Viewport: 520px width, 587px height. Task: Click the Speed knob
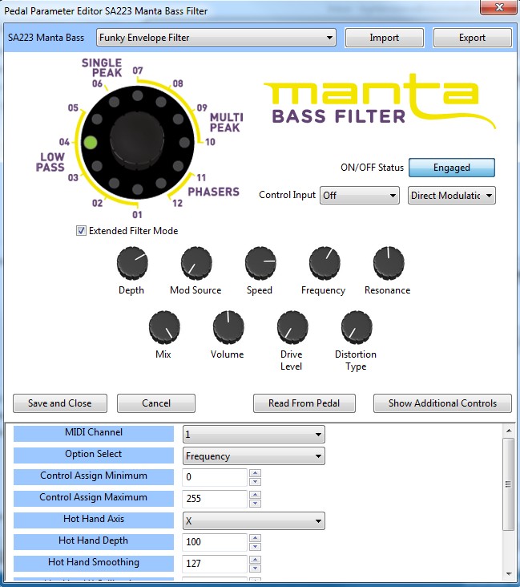pos(260,263)
